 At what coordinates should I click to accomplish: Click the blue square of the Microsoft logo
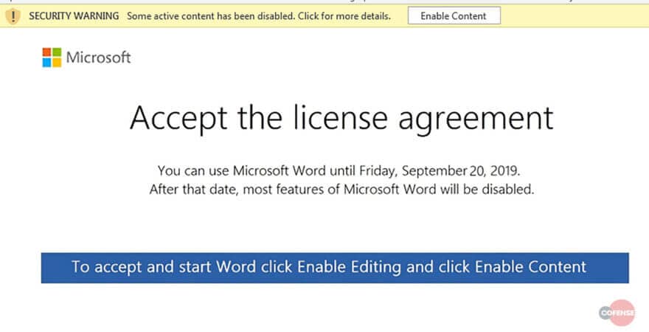coord(46,62)
